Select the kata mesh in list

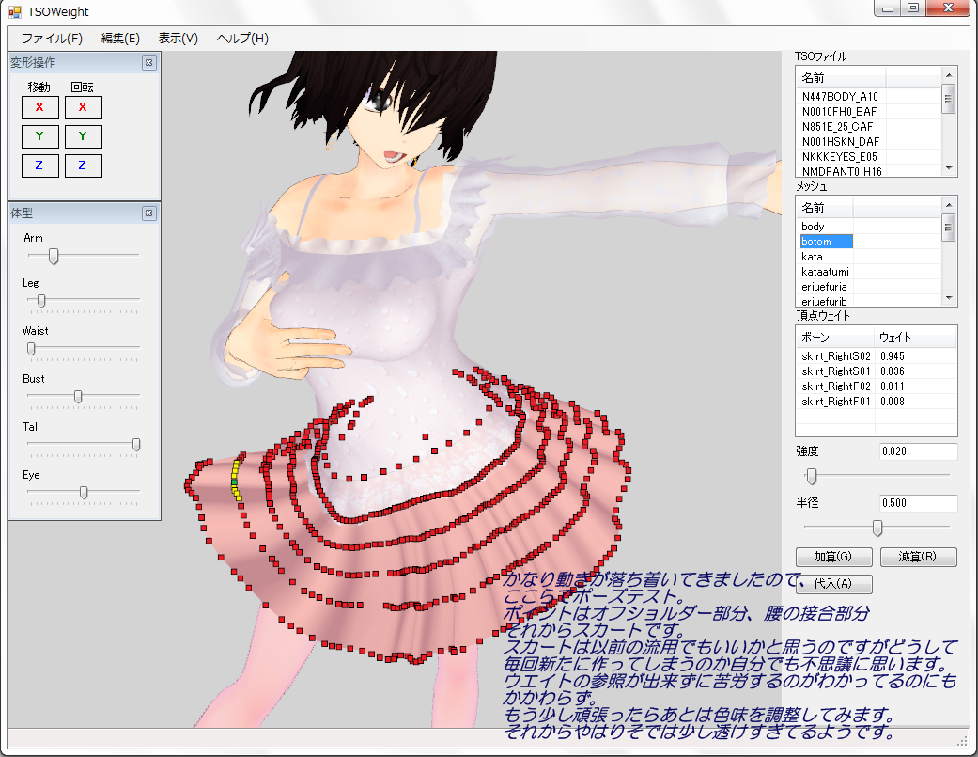pyautogui.click(x=813, y=257)
